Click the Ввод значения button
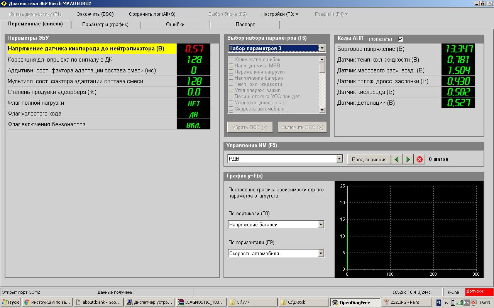This screenshot has width=494, height=308. coord(369,159)
